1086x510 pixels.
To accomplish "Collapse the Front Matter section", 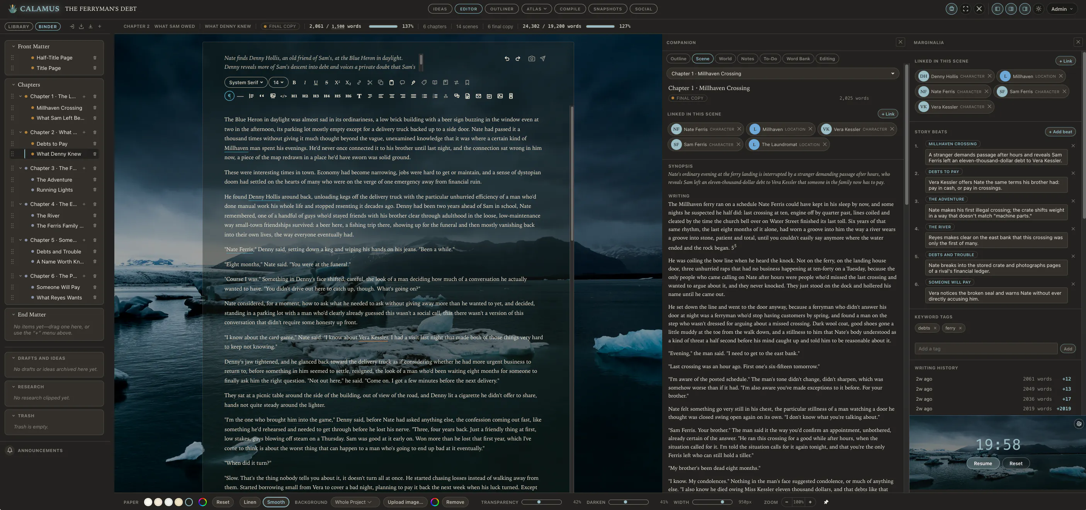I will [x=14, y=46].
